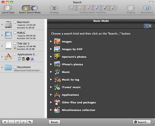Select the Images by EXIF icon

point(57,49)
